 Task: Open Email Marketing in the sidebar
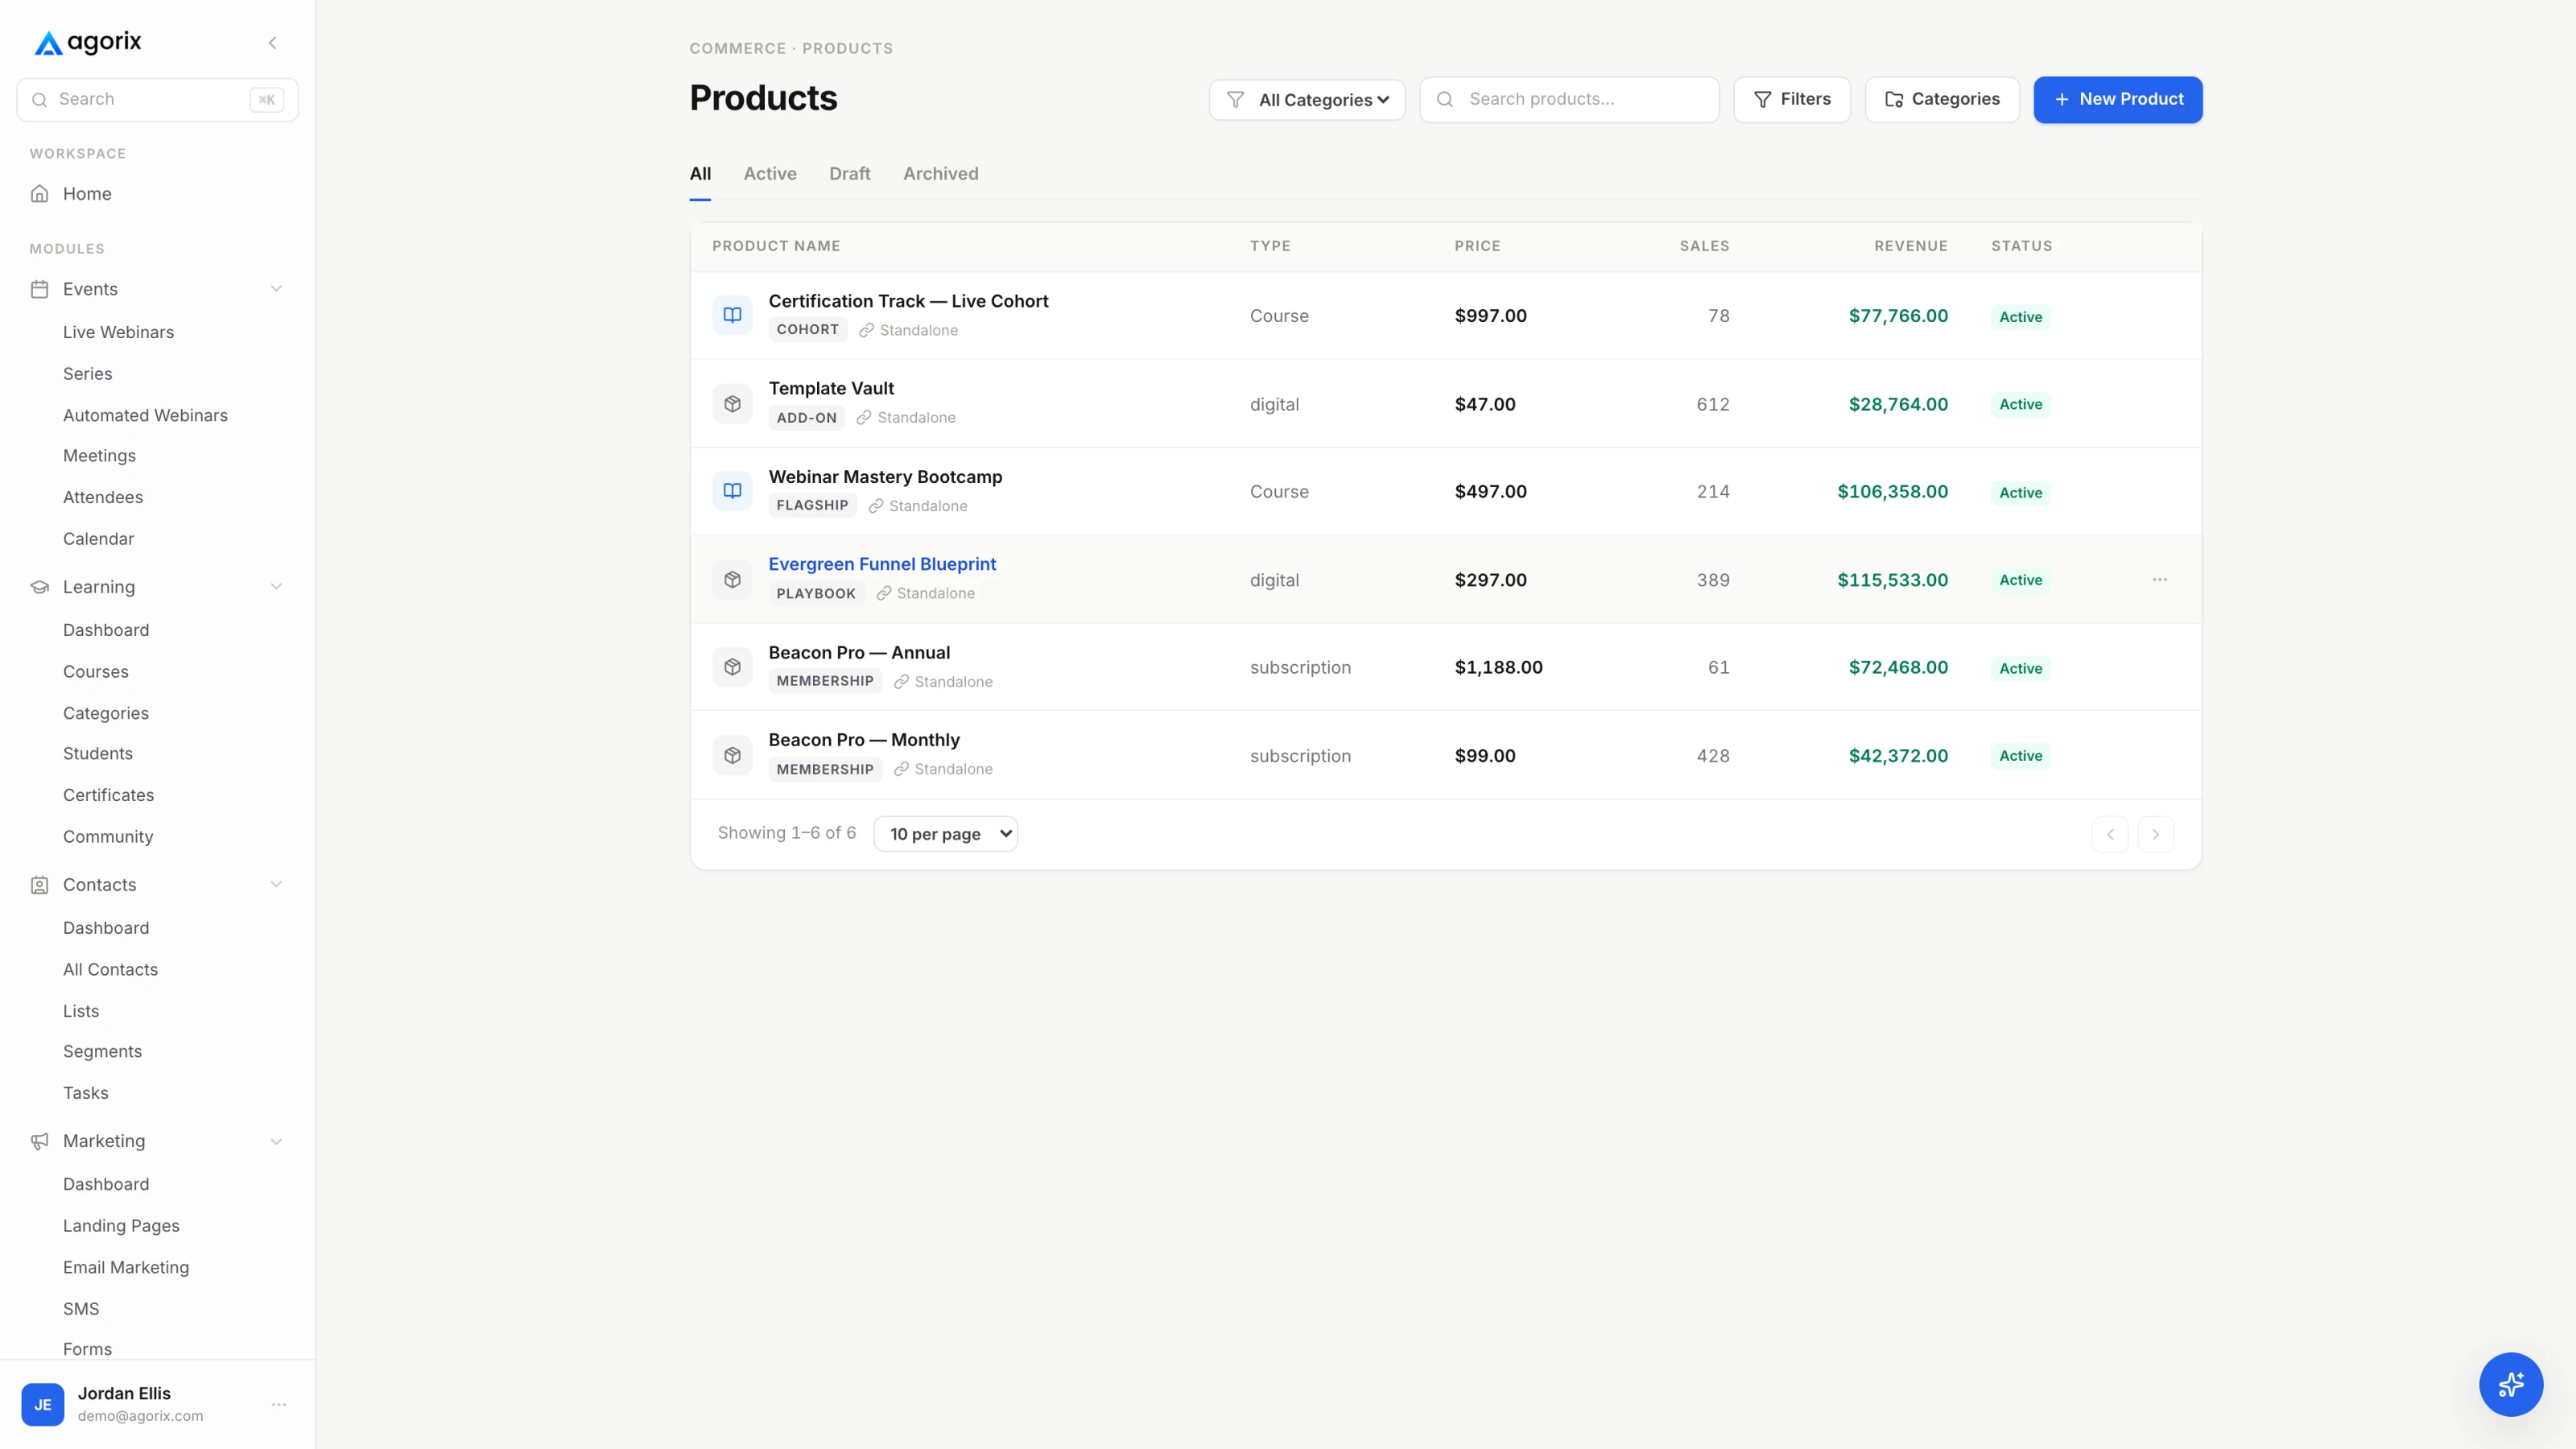tap(126, 1267)
